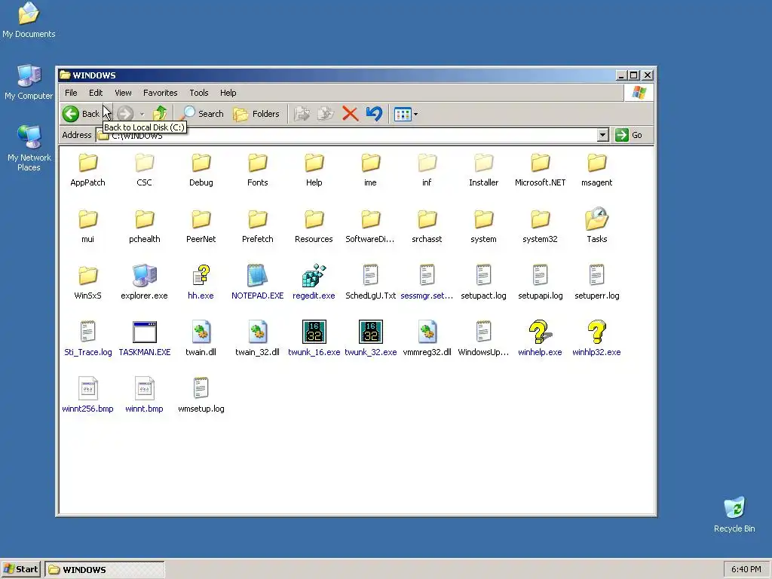Open the Favorites menu

(160, 93)
